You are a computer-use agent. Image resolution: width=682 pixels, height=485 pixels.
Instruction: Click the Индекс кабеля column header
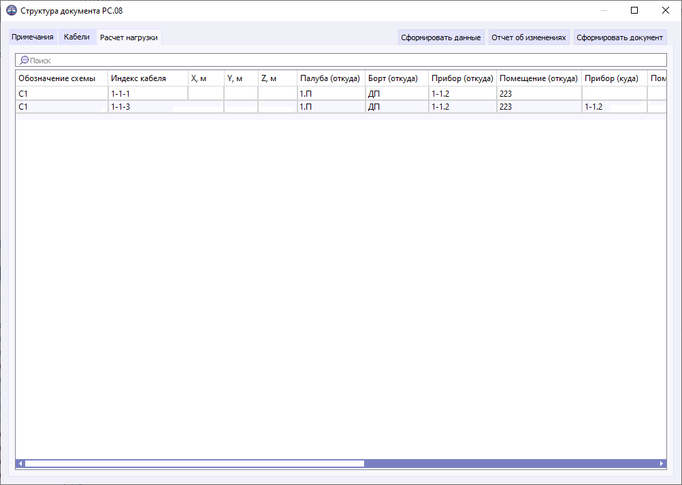(x=146, y=78)
